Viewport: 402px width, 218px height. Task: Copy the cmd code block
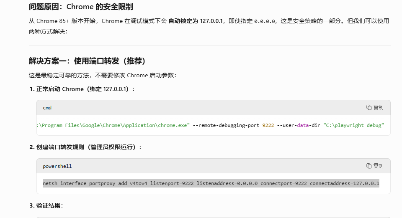[374, 108]
